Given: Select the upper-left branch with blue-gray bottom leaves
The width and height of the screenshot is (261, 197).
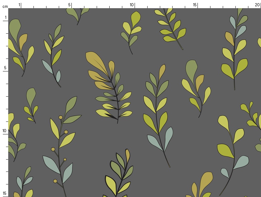Looking at the screenshot, I should 54,57.
